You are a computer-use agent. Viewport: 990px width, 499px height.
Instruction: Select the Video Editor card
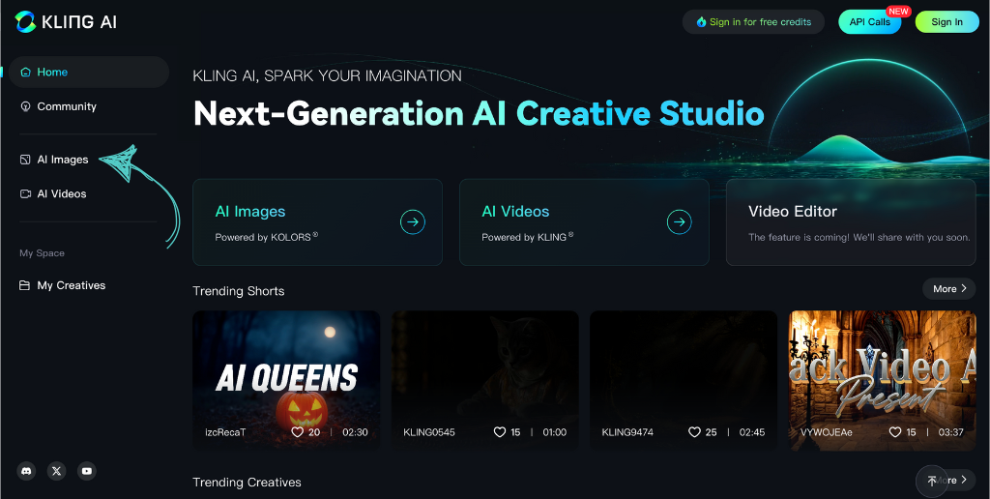pyautogui.click(x=851, y=222)
